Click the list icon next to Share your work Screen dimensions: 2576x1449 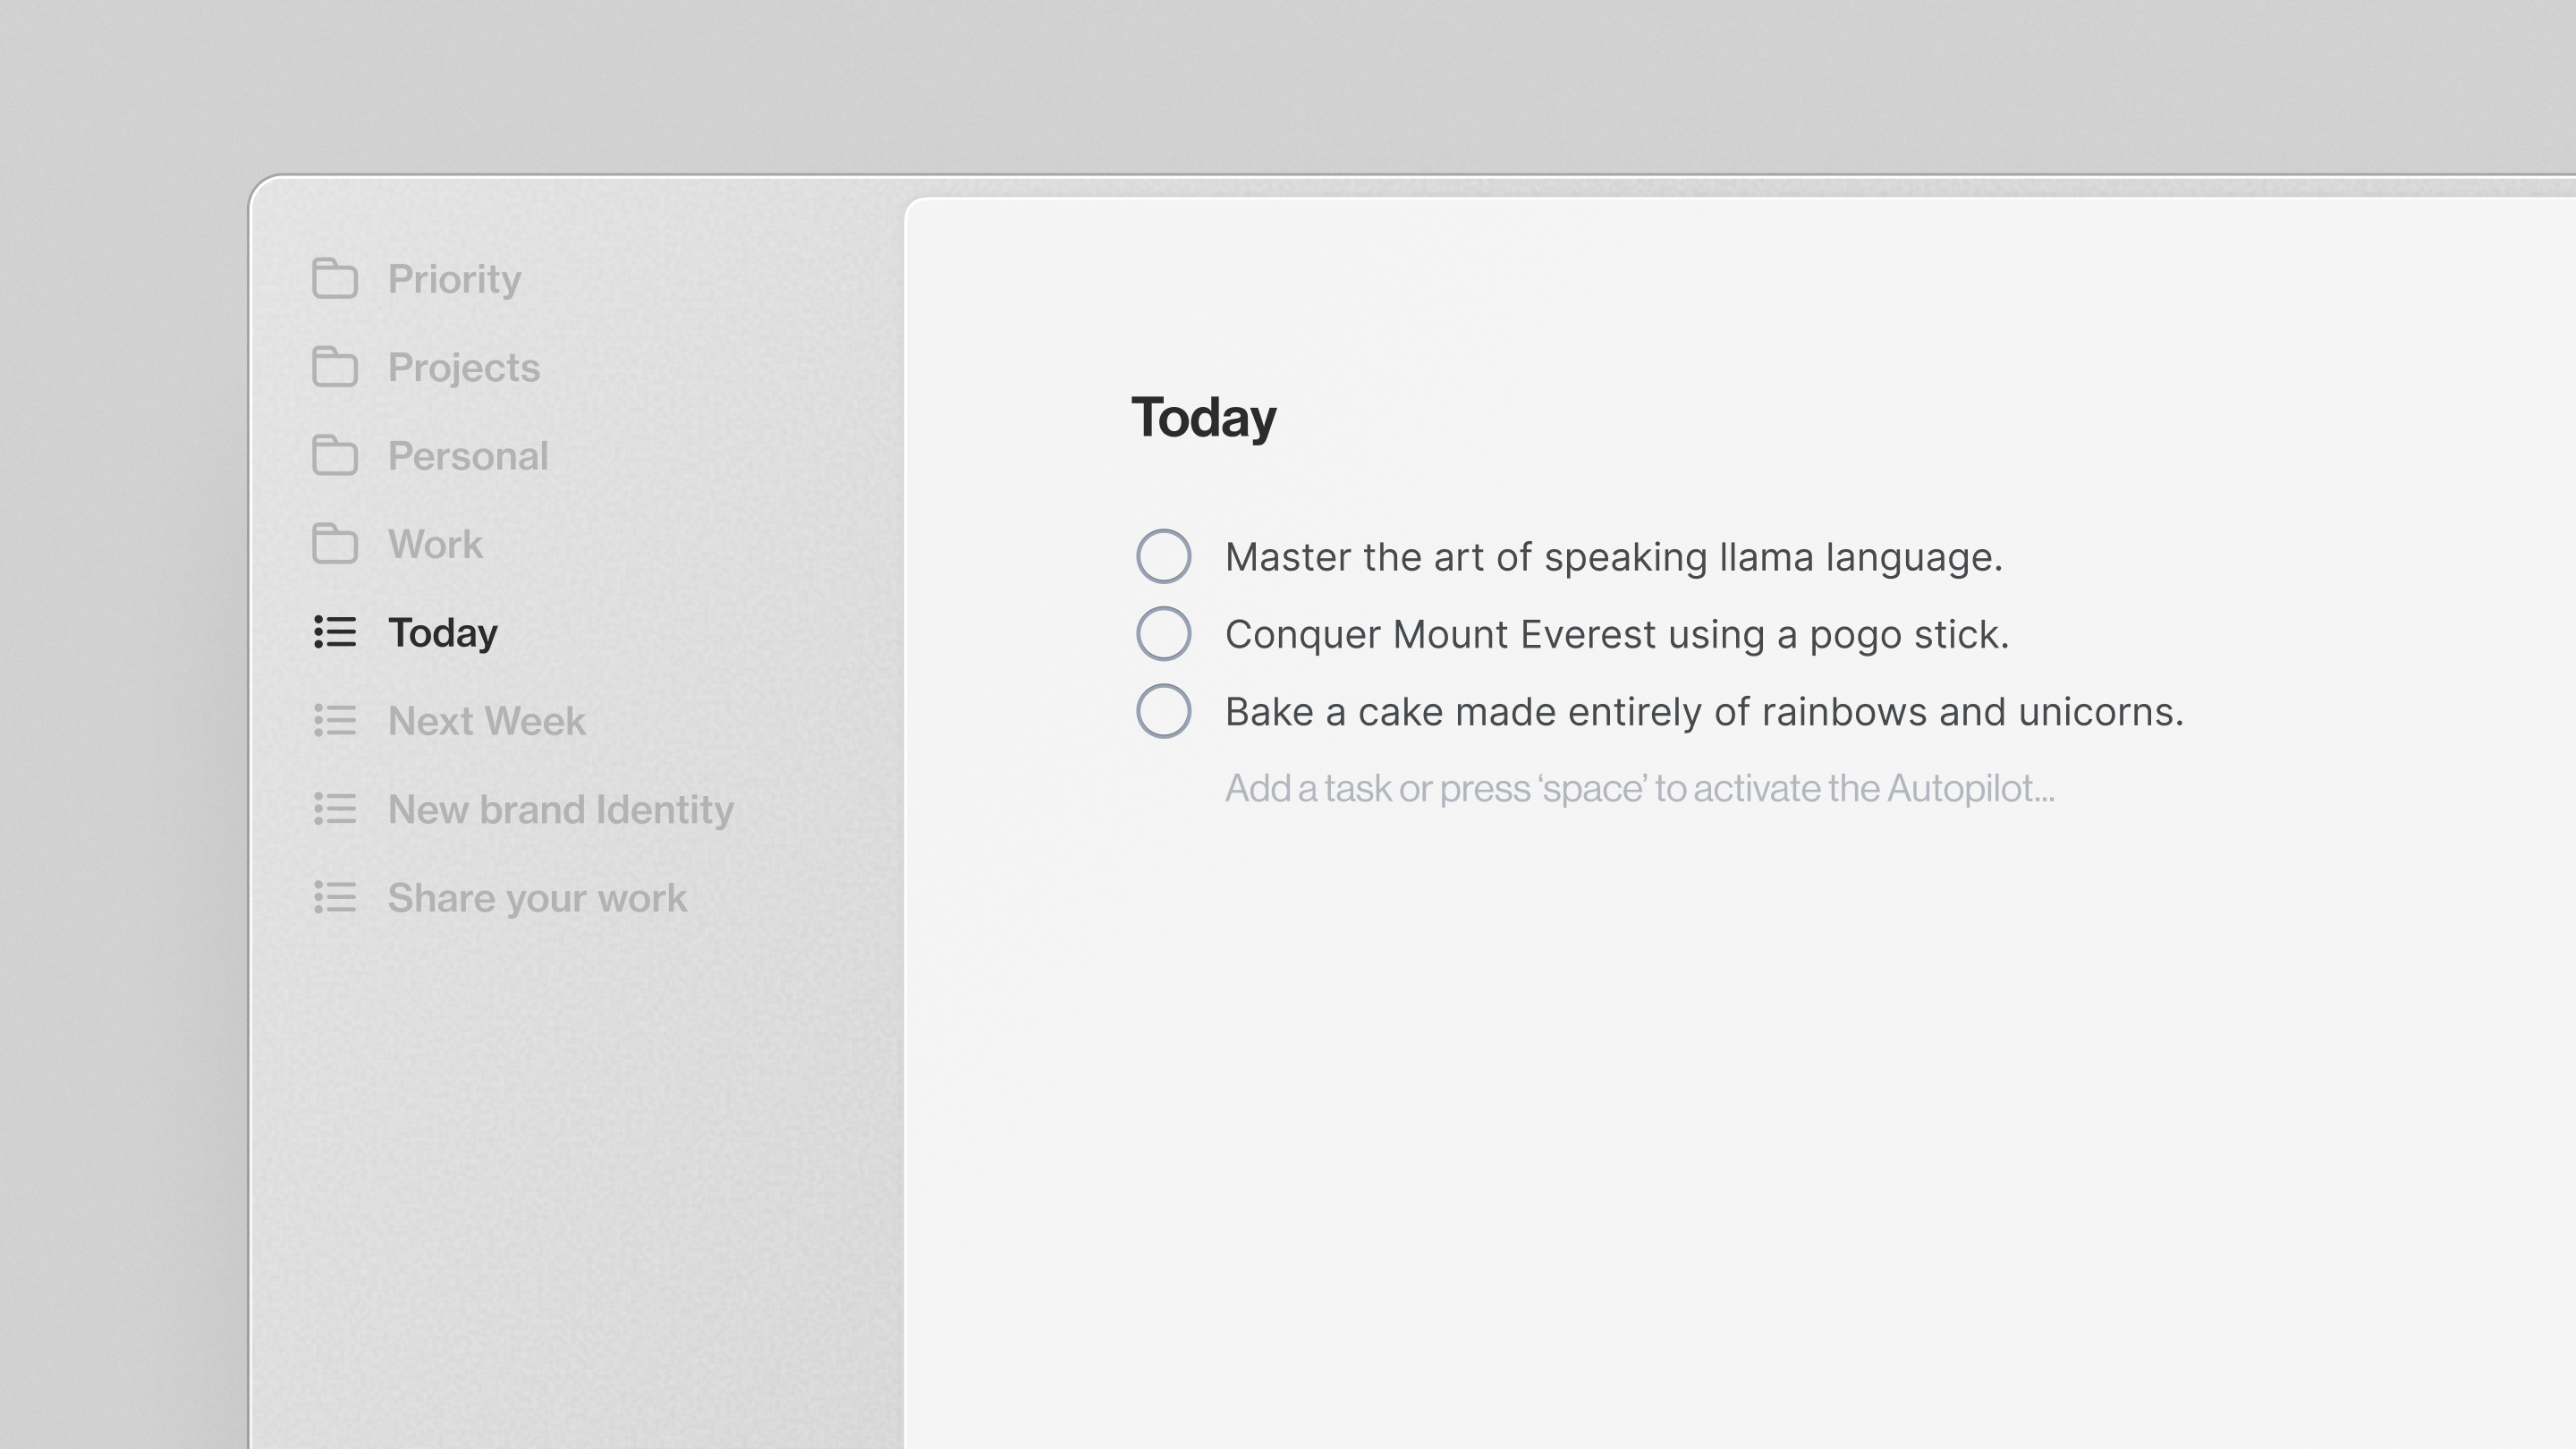335,898
